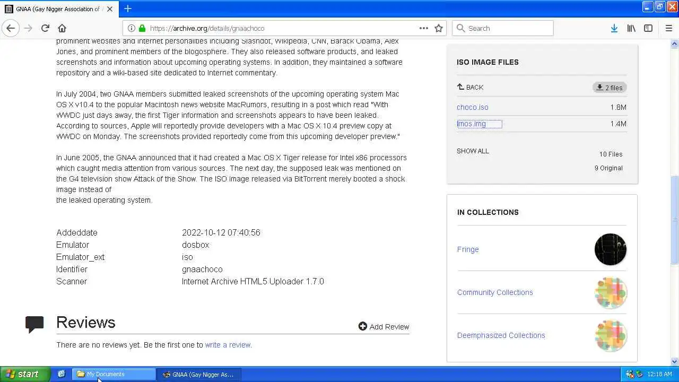Click the scrollbar up arrow
Image resolution: width=679 pixels, height=382 pixels.
(x=674, y=44)
